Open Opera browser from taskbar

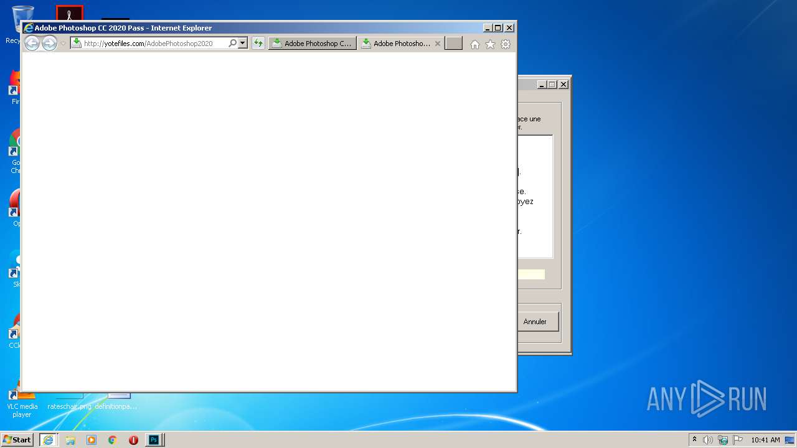133,440
